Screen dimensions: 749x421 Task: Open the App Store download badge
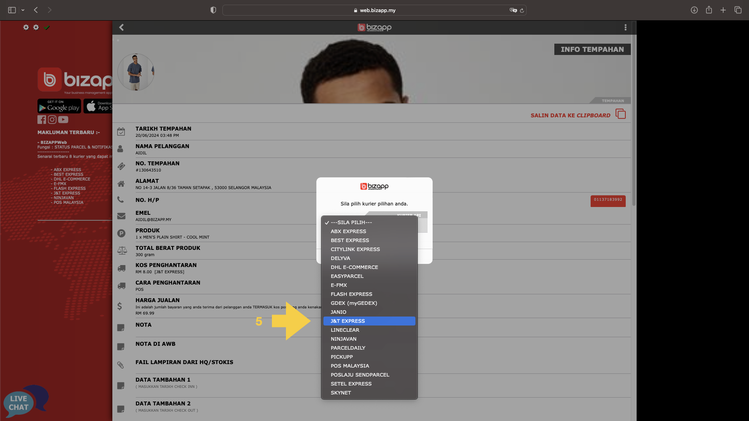pos(98,106)
